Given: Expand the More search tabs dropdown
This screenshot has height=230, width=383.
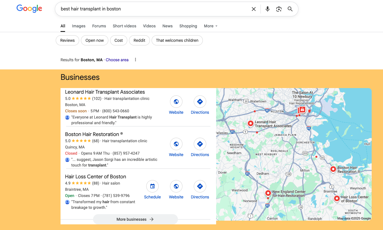Looking at the screenshot, I should (211, 26).
